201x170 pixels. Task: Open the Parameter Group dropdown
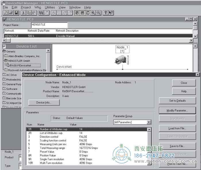(x=148, y=122)
